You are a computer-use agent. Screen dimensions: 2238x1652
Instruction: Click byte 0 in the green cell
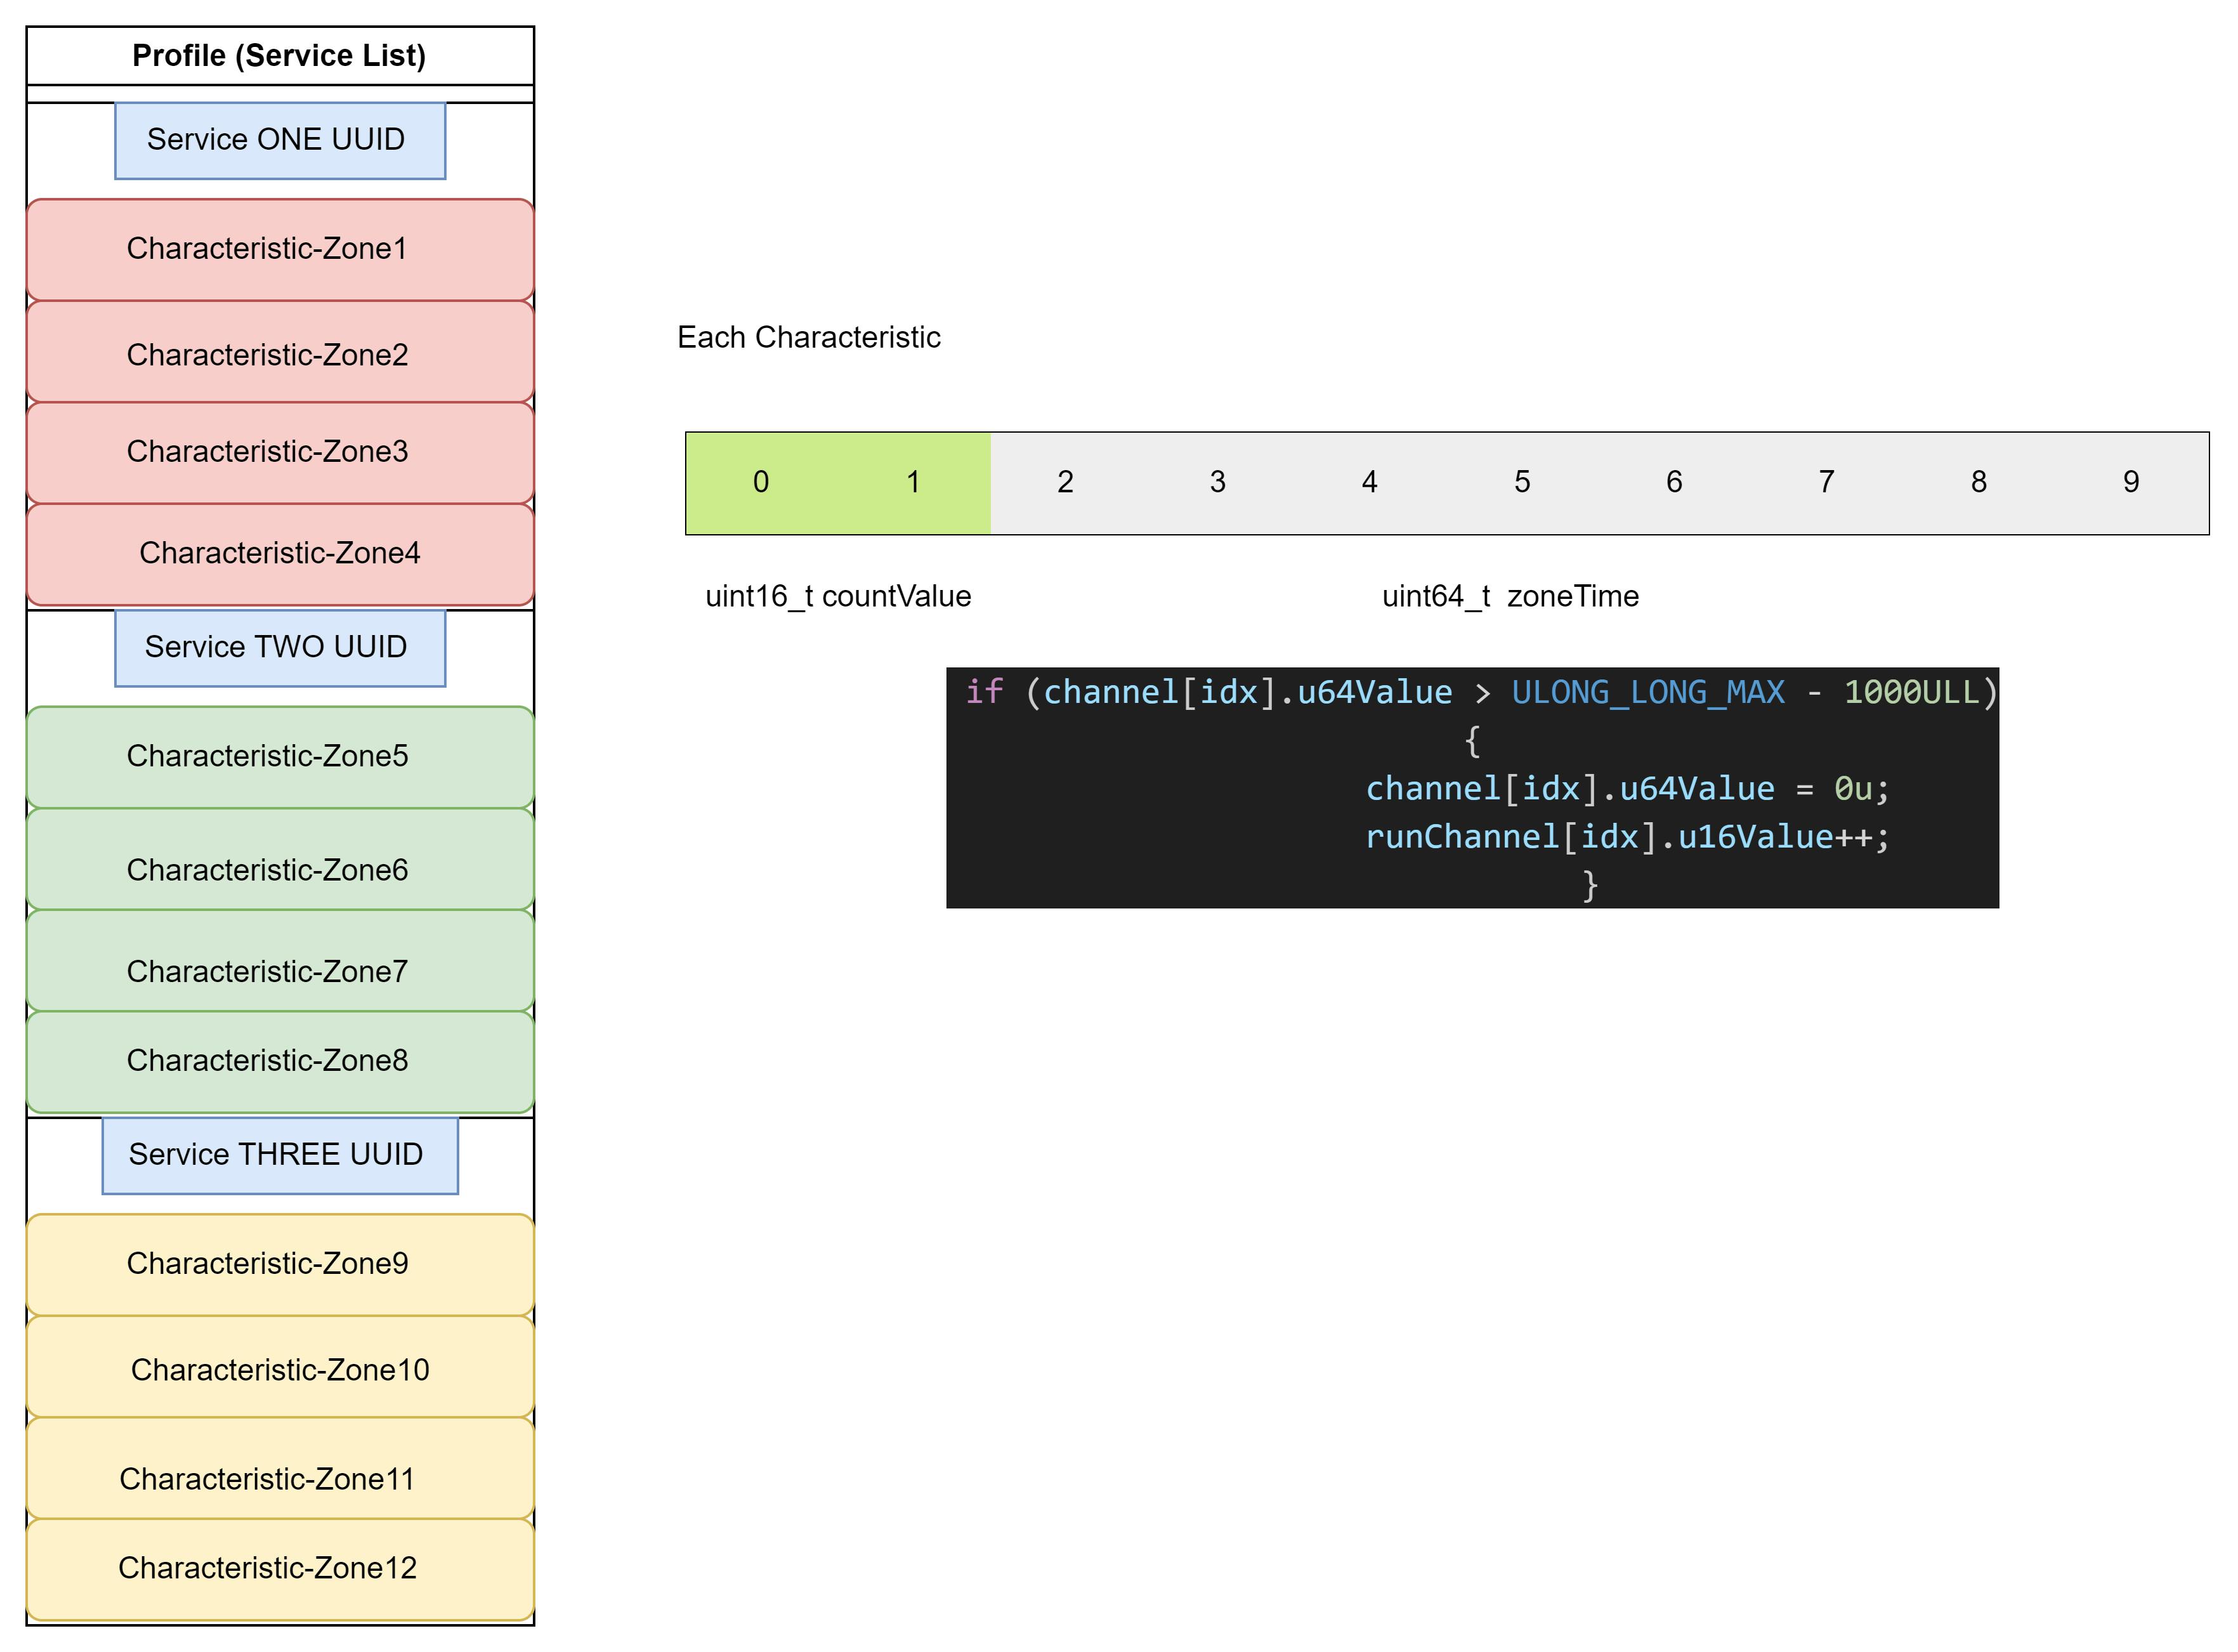tap(761, 483)
